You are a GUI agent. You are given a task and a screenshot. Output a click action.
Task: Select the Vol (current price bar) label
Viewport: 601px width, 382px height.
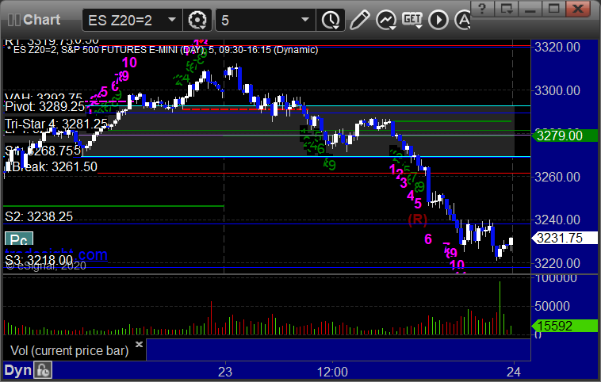tap(69, 350)
